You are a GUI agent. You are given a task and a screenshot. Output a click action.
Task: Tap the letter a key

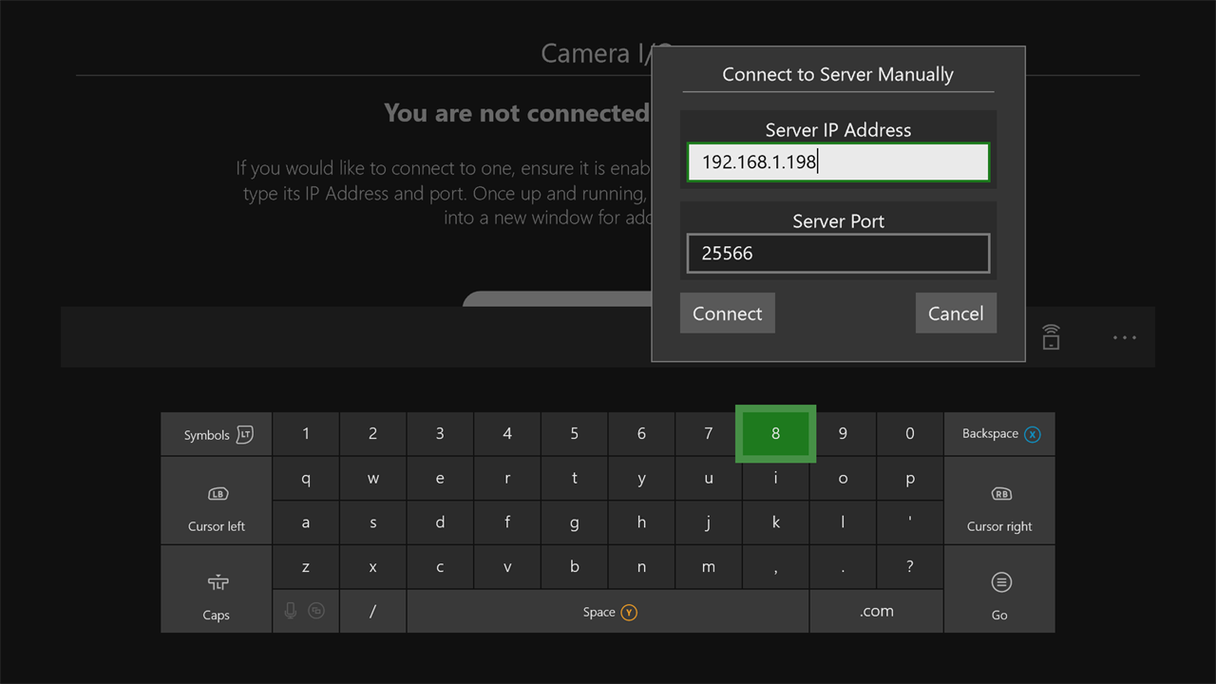(x=306, y=522)
